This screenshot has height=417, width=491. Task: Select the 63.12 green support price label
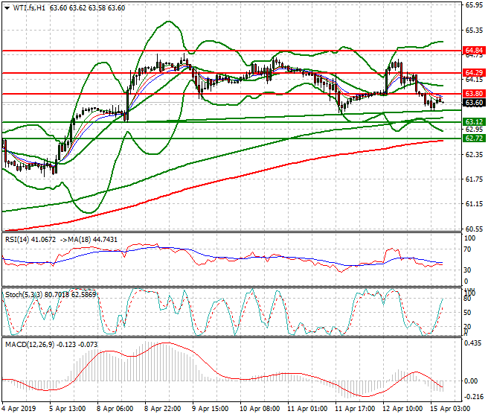pos(474,121)
